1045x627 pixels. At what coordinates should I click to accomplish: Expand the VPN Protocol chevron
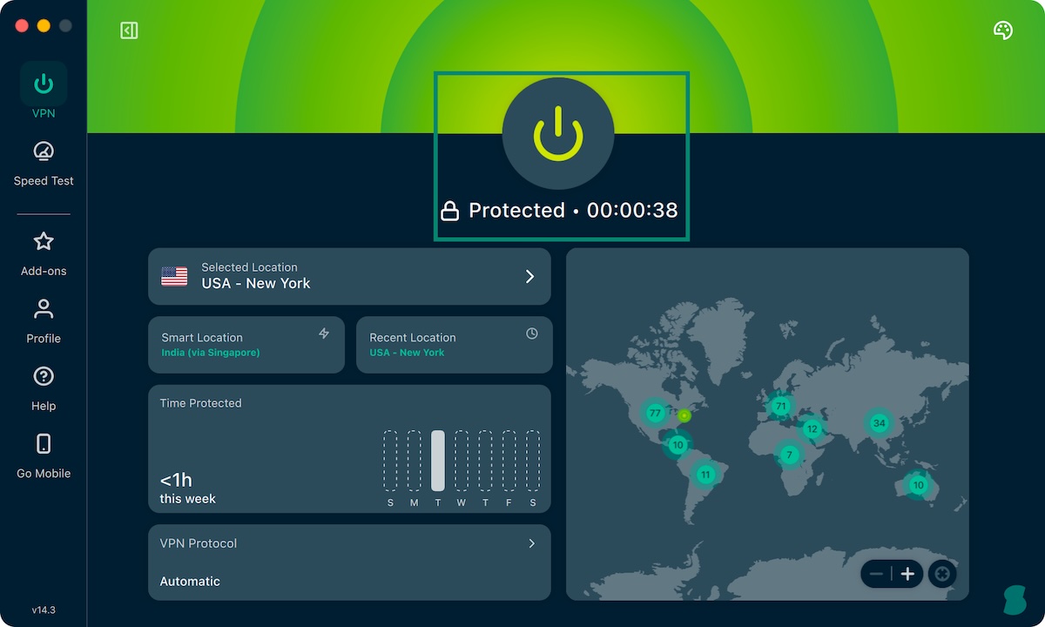[x=532, y=543]
